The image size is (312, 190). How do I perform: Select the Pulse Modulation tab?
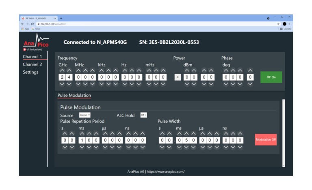pos(74,95)
